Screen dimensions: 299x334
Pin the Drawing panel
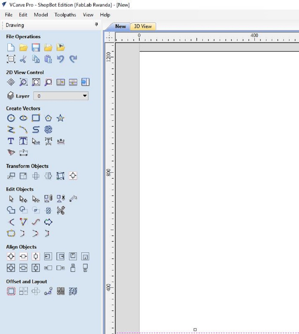(96, 24)
